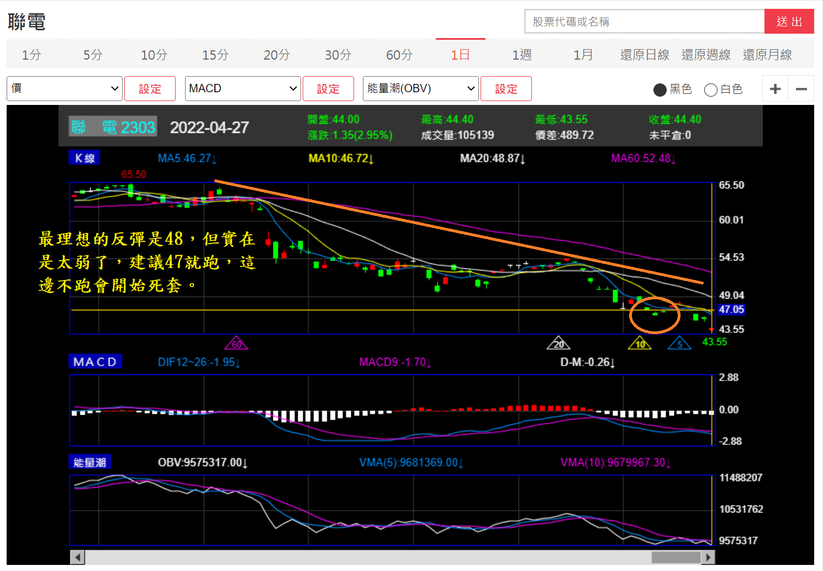The image size is (823, 571).
Task: Click the MA60:52.48 value
Action: click(643, 158)
